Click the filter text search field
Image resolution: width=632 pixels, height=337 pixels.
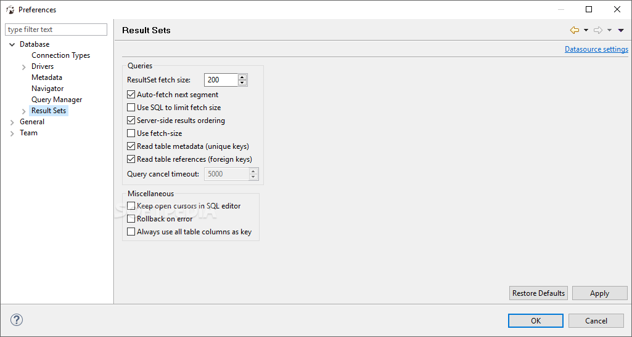[56, 30]
